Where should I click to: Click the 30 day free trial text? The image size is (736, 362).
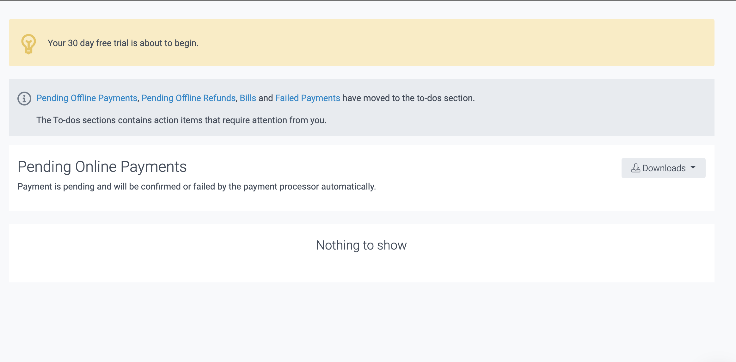[x=123, y=43]
